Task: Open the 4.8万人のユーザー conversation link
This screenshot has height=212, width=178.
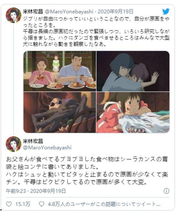Action: 104,204
